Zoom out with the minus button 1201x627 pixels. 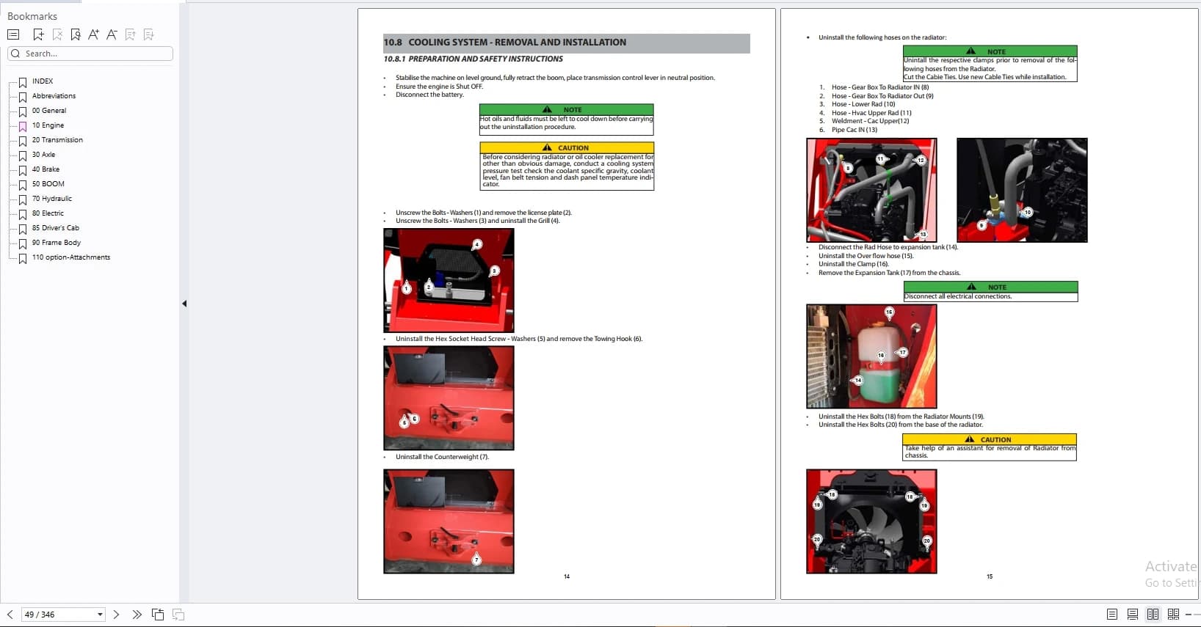1189,615
